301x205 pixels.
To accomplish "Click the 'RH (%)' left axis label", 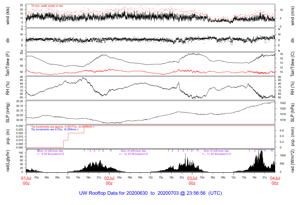I will point(8,88).
